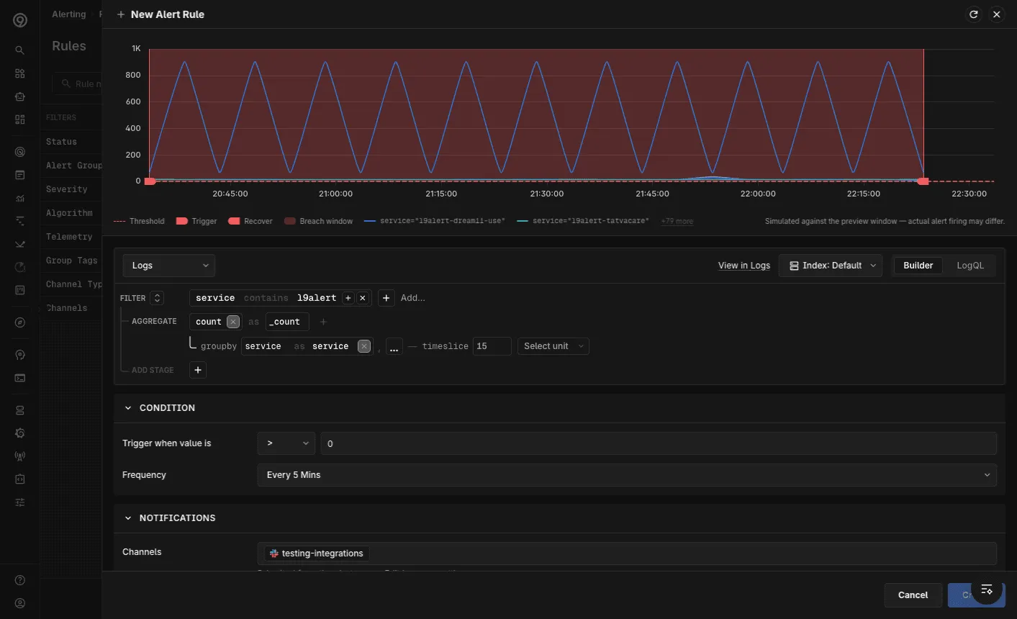Image resolution: width=1017 pixels, height=619 pixels.
Task: Toggle the Threshold legend entry
Action: [x=139, y=221]
